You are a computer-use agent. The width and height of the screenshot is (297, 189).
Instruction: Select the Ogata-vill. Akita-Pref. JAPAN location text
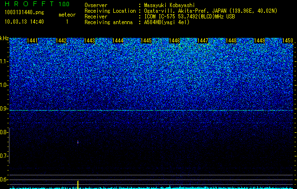(211, 11)
